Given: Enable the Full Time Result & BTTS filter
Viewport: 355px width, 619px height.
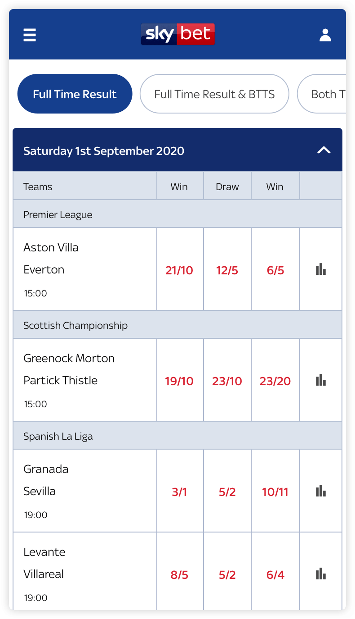Looking at the screenshot, I should tap(214, 94).
